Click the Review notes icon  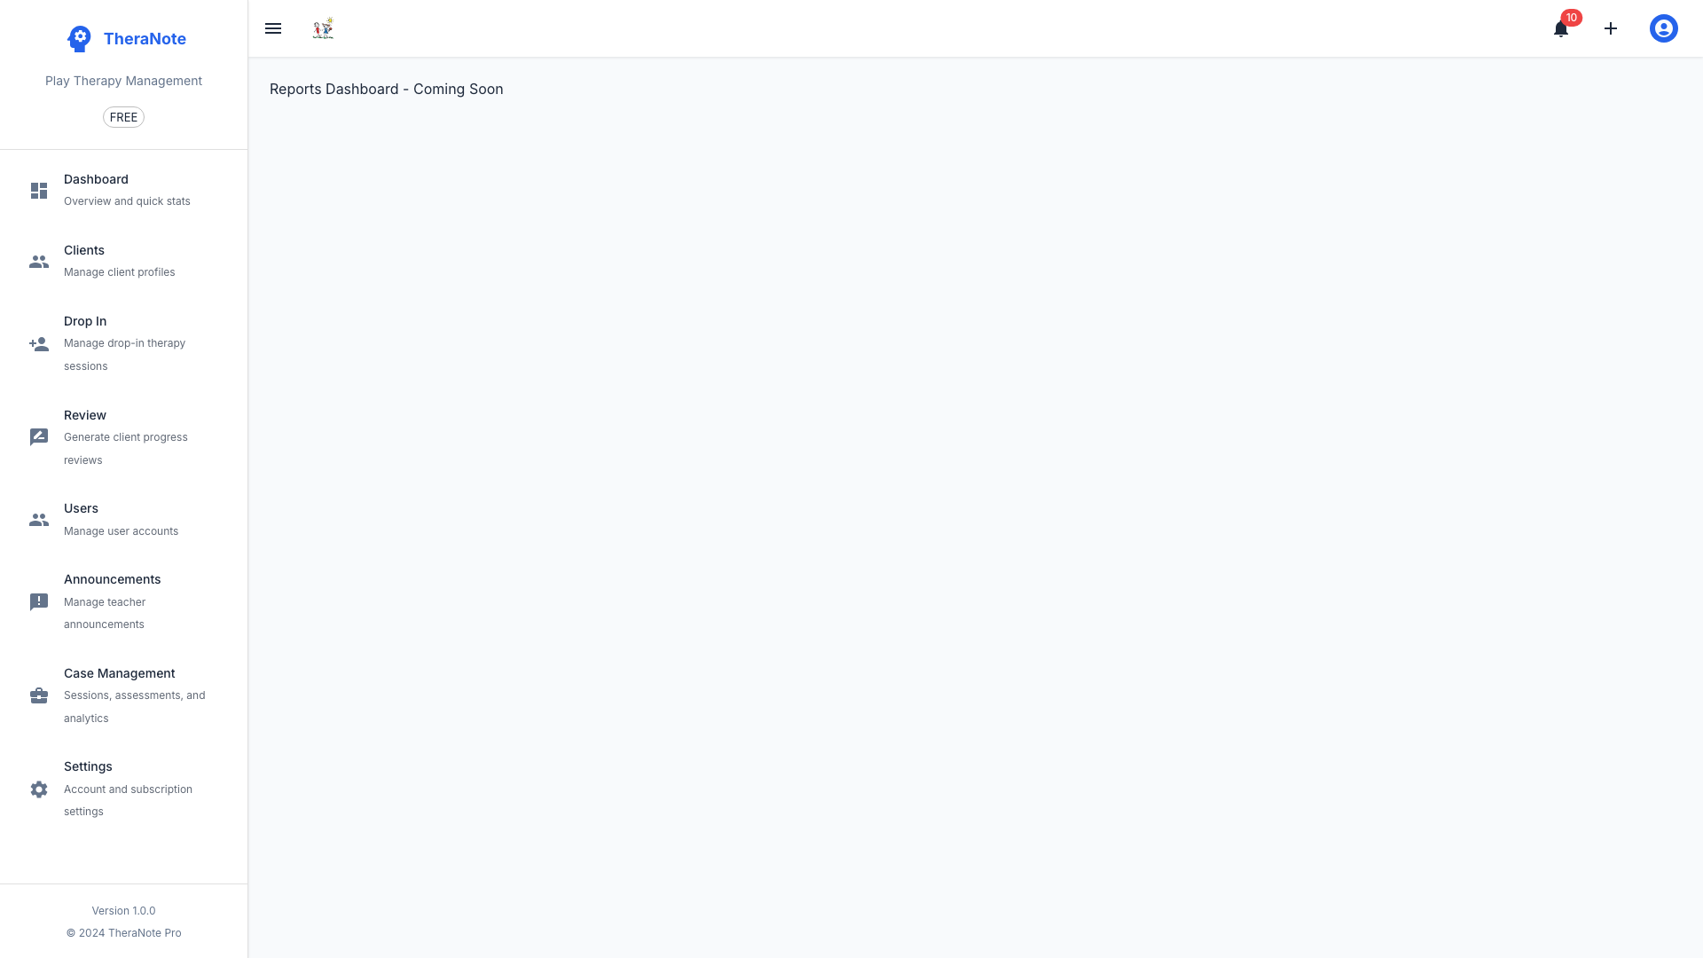pos(39,437)
